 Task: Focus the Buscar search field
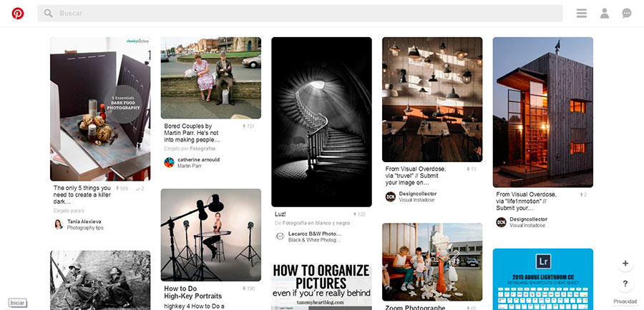click(x=300, y=13)
